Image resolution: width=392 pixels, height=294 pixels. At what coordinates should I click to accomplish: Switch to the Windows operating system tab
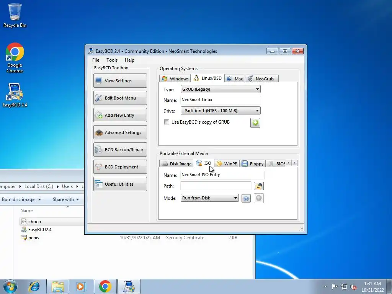coord(175,78)
